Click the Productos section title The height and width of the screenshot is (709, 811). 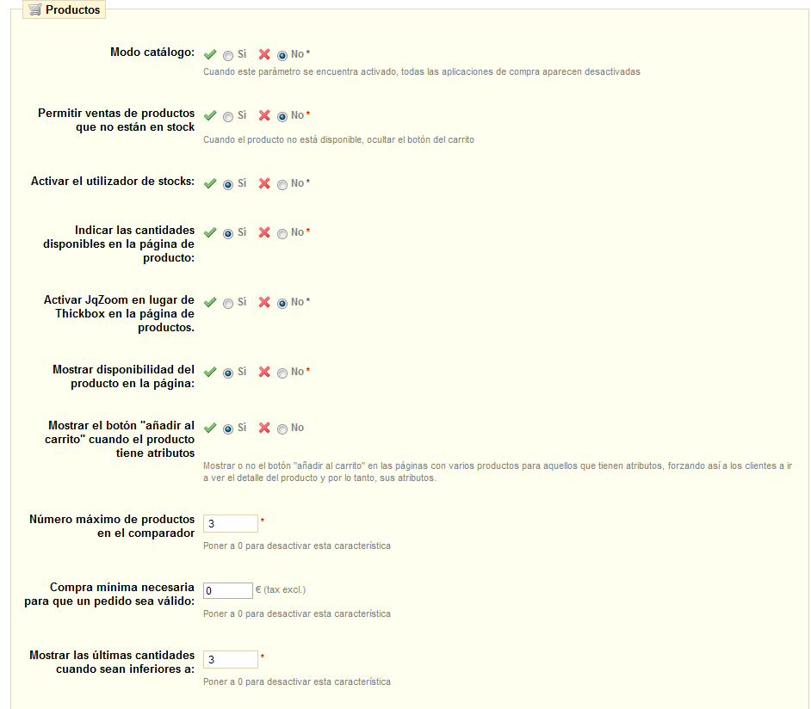point(73,9)
